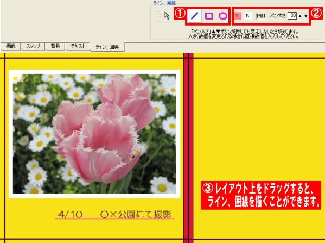This screenshot has width=325, height=243.
Task: Select the pink tulip photo
Action: 94,134
